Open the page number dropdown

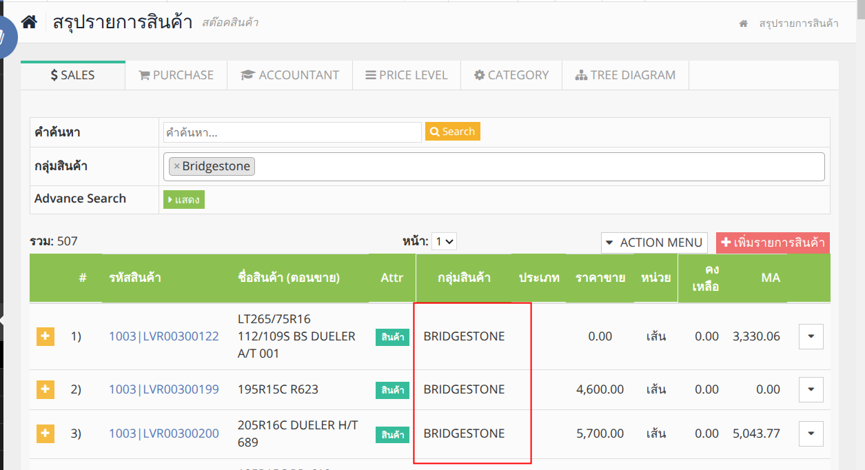pyautogui.click(x=444, y=241)
